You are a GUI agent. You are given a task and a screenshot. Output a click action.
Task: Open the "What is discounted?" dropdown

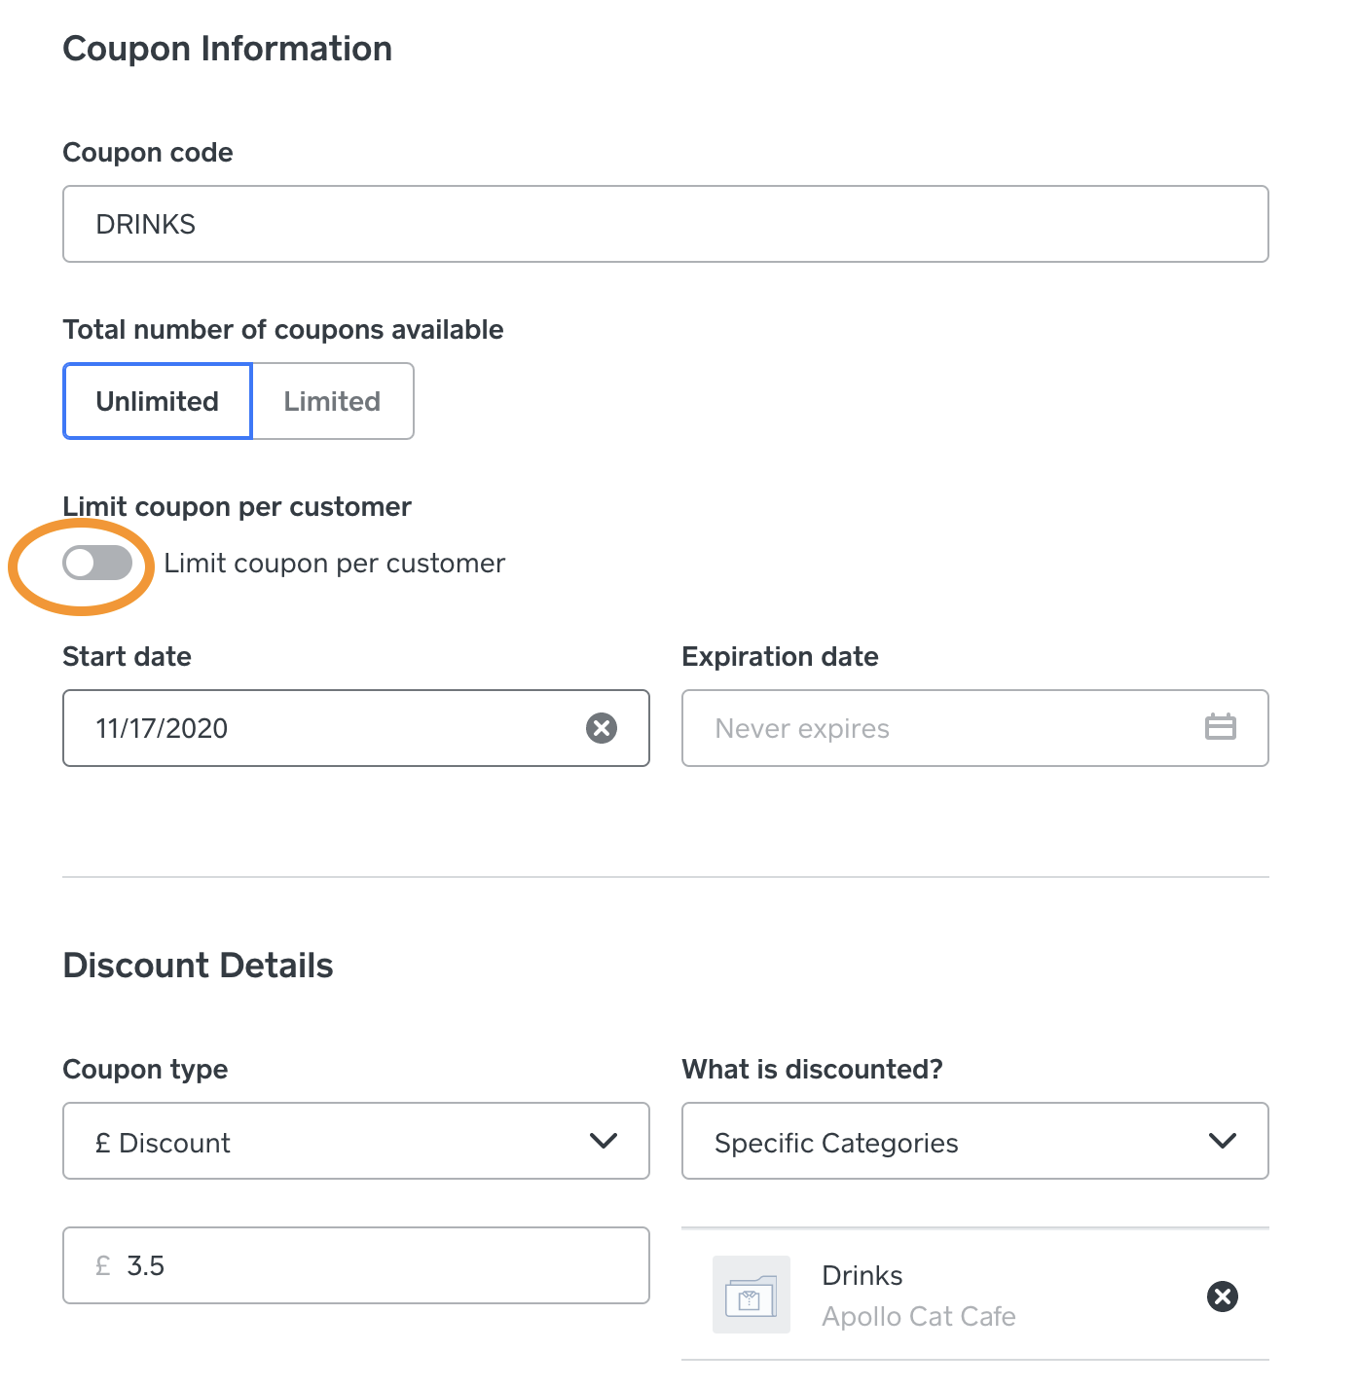973,1141
